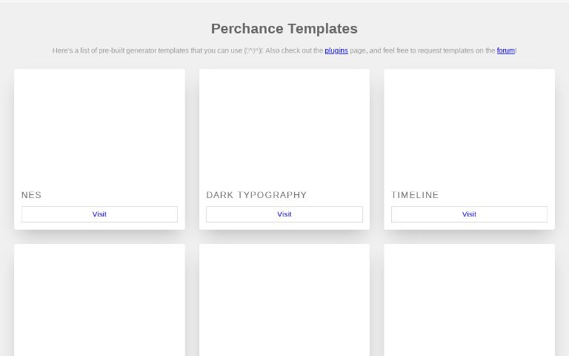Follow the forum link
The width and height of the screenshot is (569, 356).
coord(505,50)
